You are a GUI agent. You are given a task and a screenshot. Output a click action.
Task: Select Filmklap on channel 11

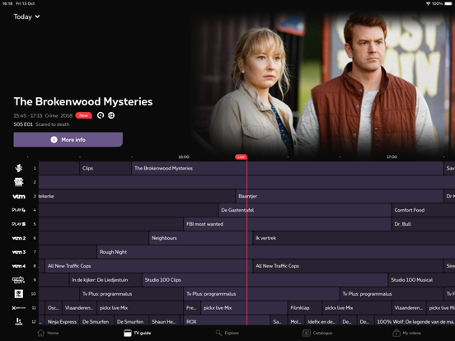coord(305,308)
